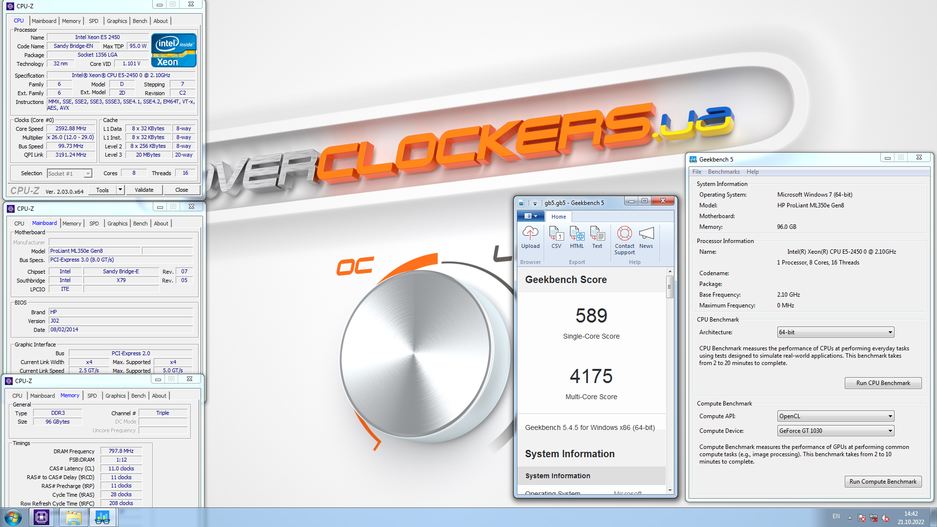This screenshot has height=527, width=937.
Task: Open the Windows Start menu orb
Action: 13,517
